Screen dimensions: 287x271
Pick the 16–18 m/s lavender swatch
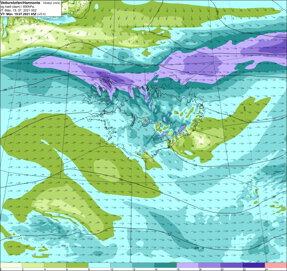[x=188, y=265]
